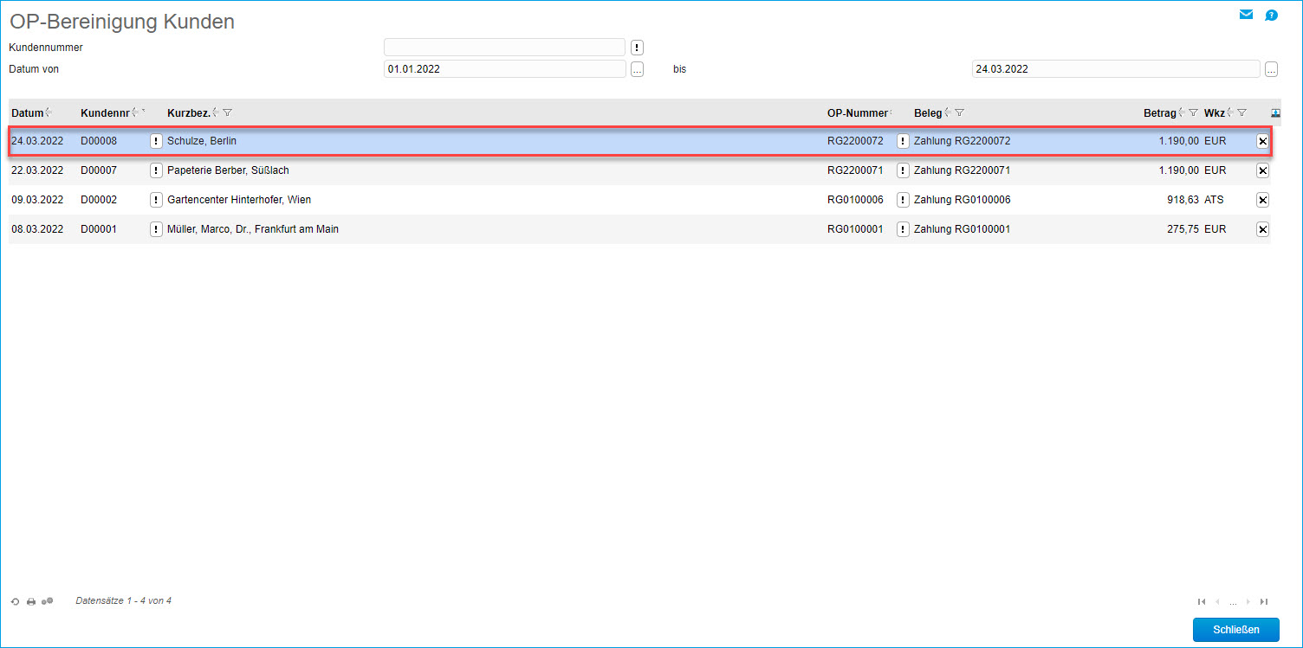Open customer details for D00007
Screen dimensions: 1303x648
pyautogui.click(x=156, y=170)
